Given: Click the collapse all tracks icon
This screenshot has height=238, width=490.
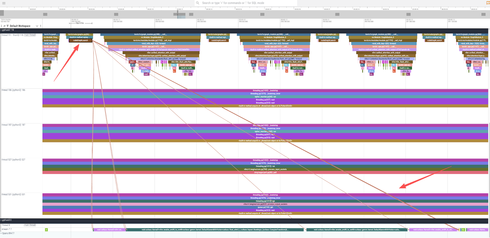Looking at the screenshot, I should pyautogui.click(x=2, y=26).
